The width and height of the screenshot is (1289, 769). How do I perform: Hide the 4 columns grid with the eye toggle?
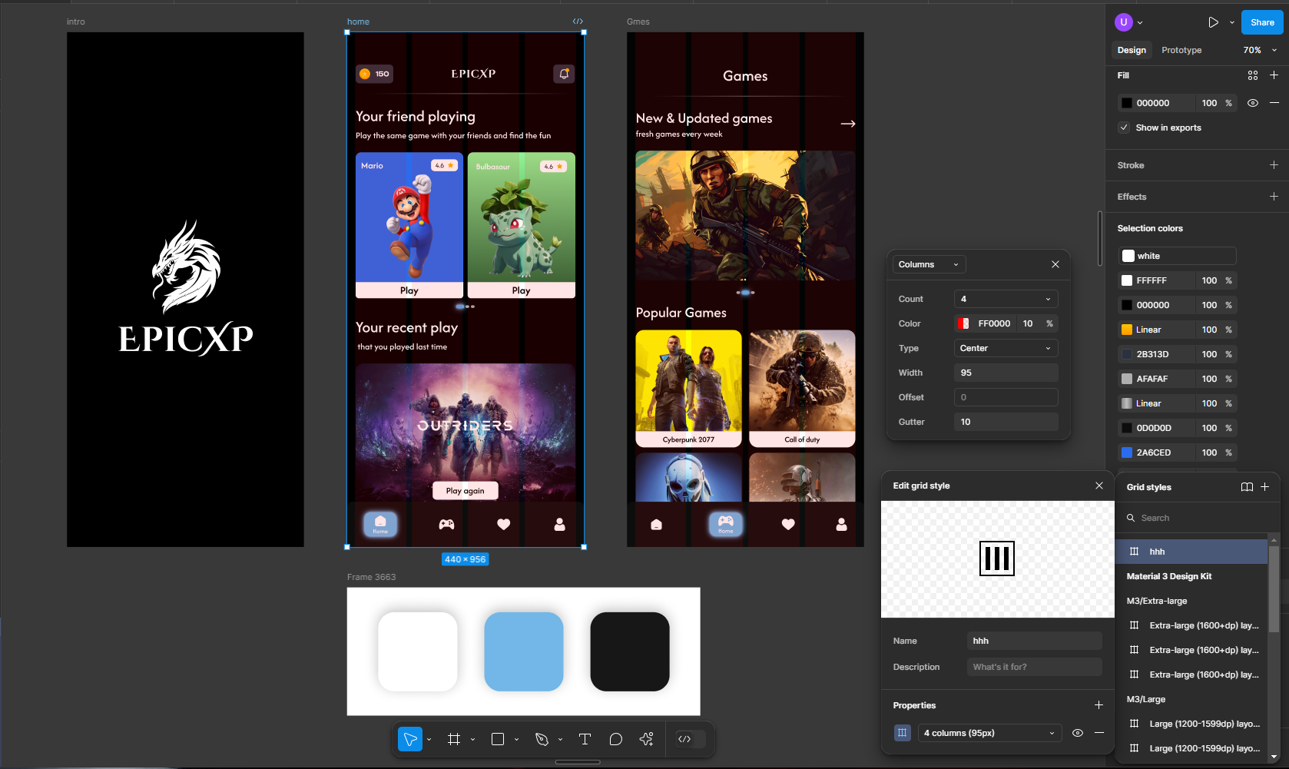pyautogui.click(x=1078, y=733)
